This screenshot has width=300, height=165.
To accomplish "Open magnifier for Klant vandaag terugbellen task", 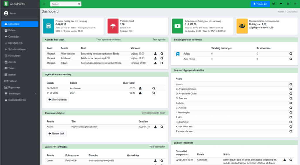I will click(x=162, y=127).
